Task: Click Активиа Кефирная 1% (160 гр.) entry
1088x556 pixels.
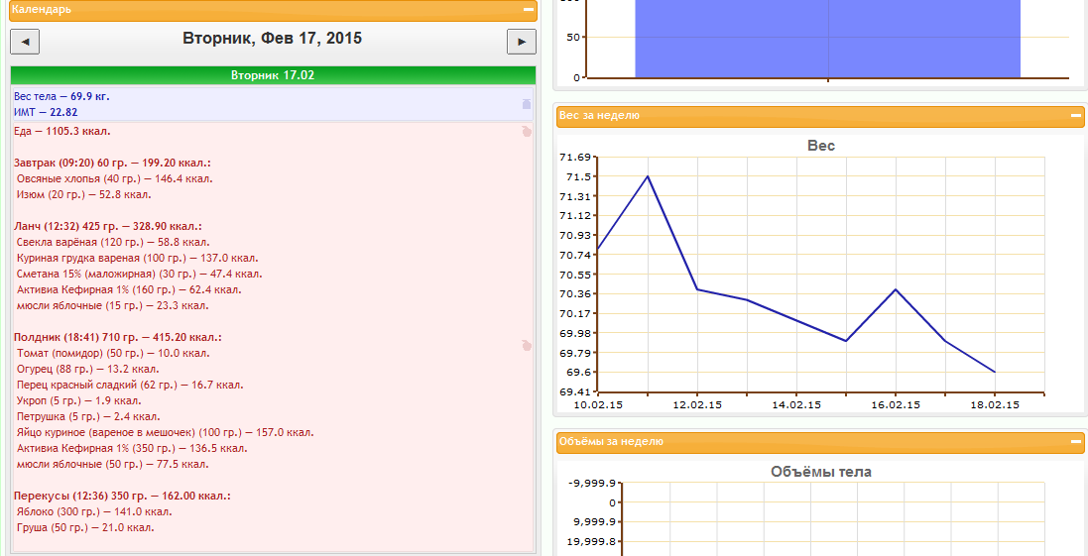Action: [129, 290]
